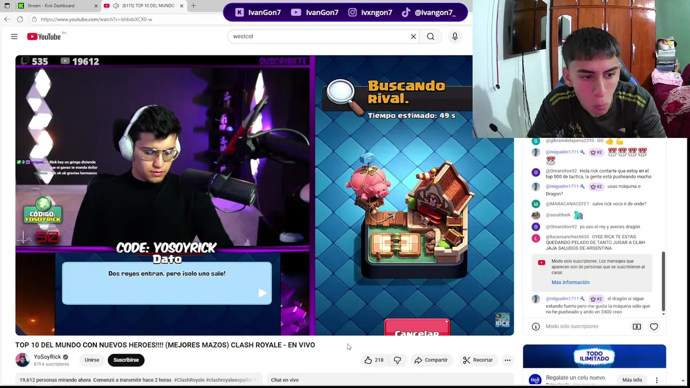Click @lucassanchez6635's chat message

(x=594, y=242)
